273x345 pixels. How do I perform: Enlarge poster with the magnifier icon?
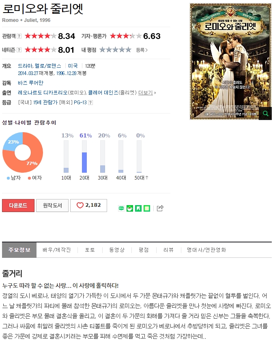point(266,114)
